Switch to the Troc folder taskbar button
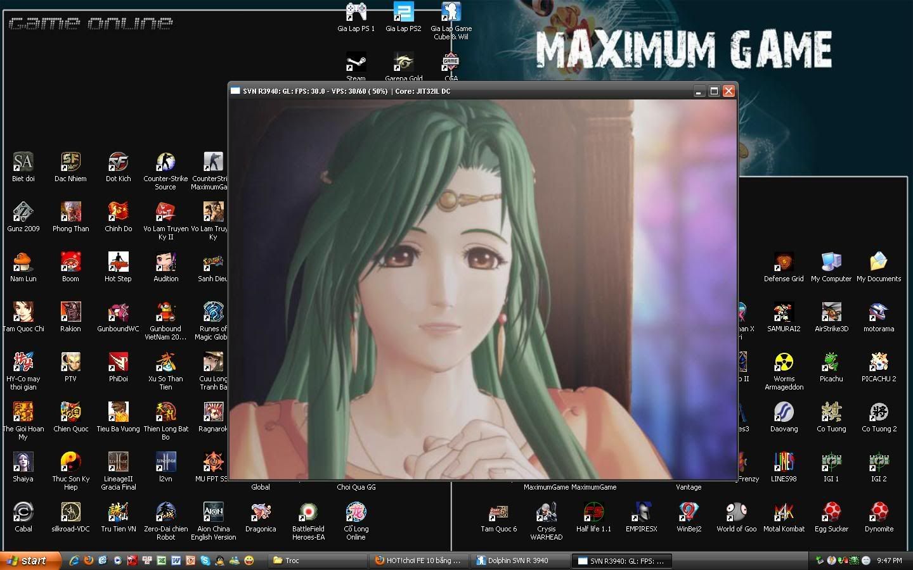Screen dimensions: 913x570 317,560
